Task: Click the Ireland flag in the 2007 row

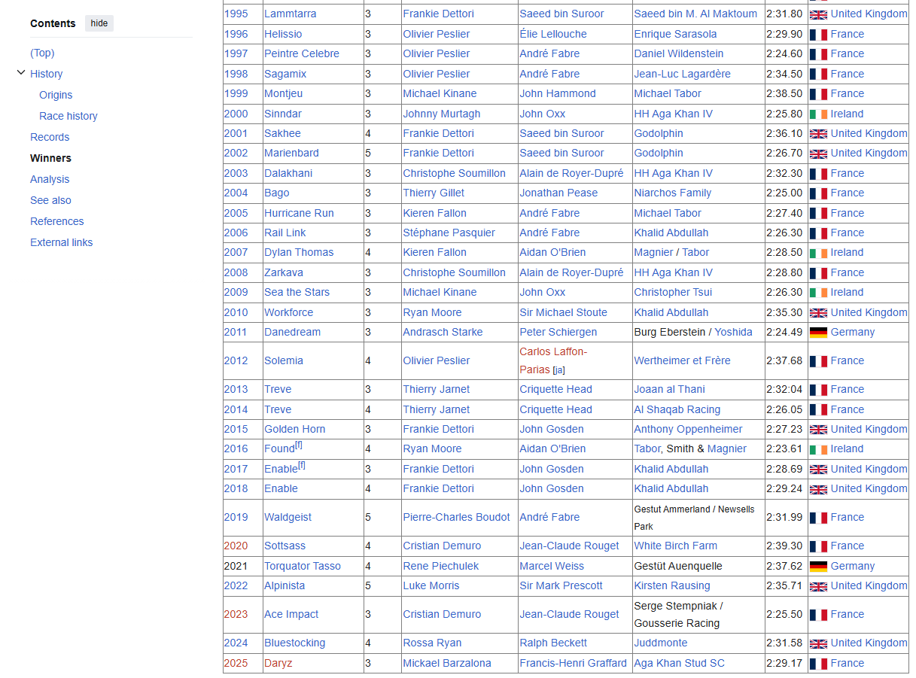Action: (818, 252)
